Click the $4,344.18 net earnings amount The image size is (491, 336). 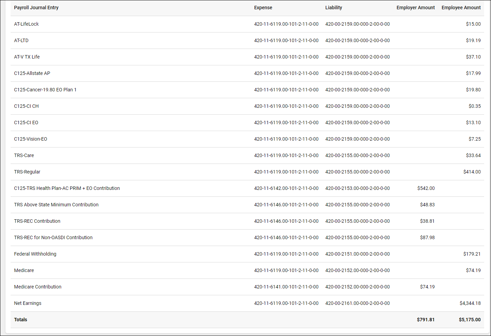coord(470,303)
